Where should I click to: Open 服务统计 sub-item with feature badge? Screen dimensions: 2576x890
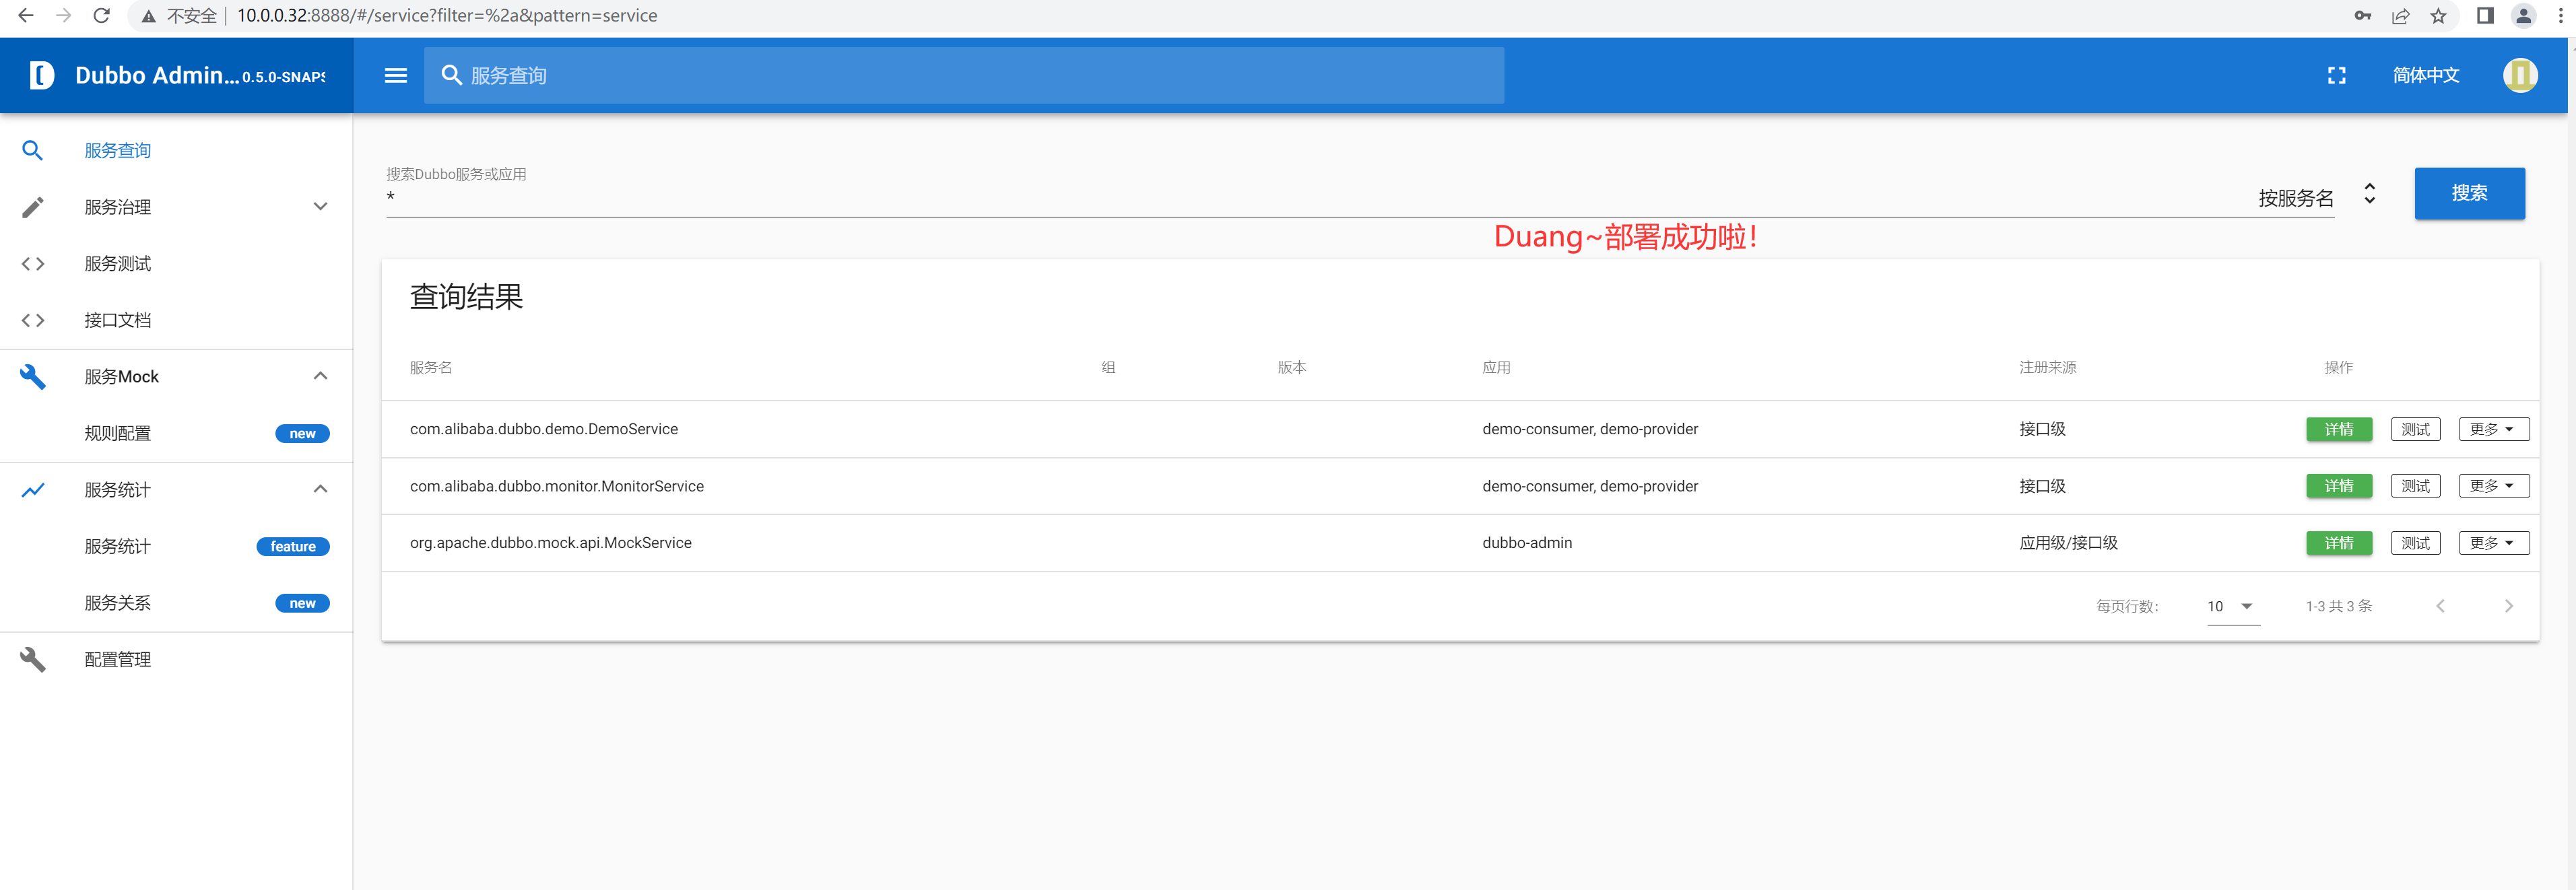(x=117, y=546)
